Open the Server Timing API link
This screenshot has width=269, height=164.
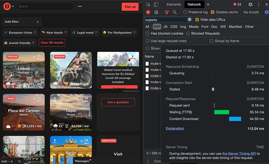click(239, 154)
